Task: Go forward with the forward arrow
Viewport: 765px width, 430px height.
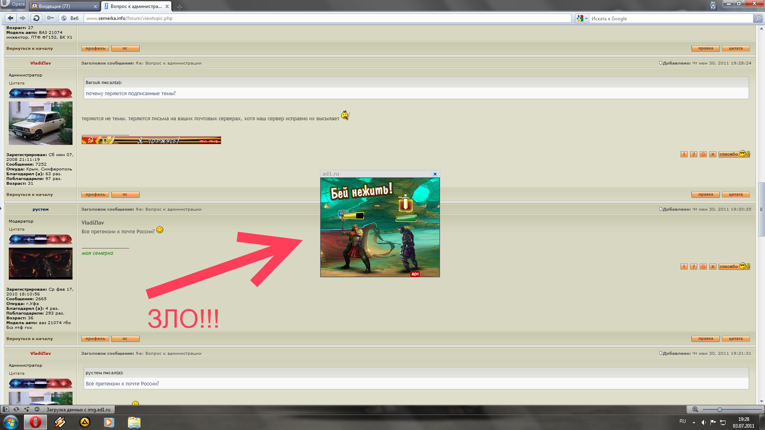Action: pos(23,18)
